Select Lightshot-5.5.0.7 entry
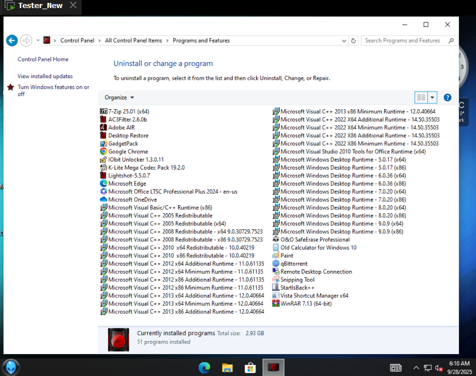The height and width of the screenshot is (376, 476). [x=125, y=175]
